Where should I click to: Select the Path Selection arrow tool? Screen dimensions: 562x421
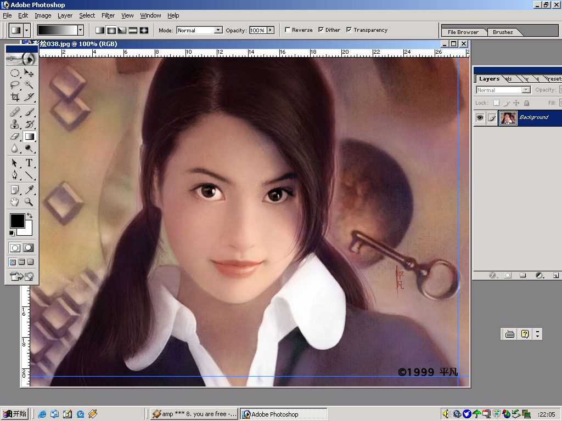[15, 163]
